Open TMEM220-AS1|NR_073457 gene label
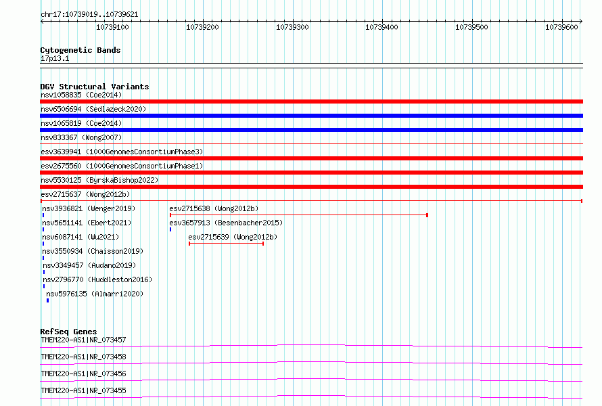 [x=83, y=340]
